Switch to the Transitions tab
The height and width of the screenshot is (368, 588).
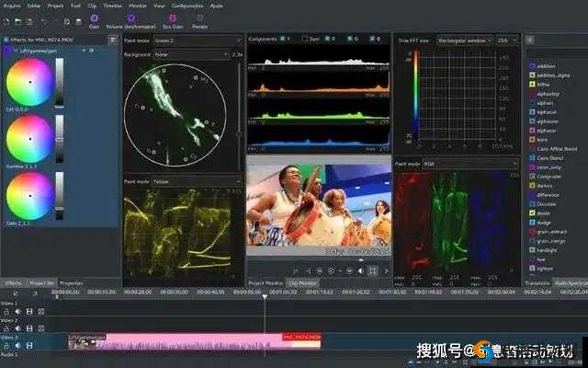tap(537, 283)
